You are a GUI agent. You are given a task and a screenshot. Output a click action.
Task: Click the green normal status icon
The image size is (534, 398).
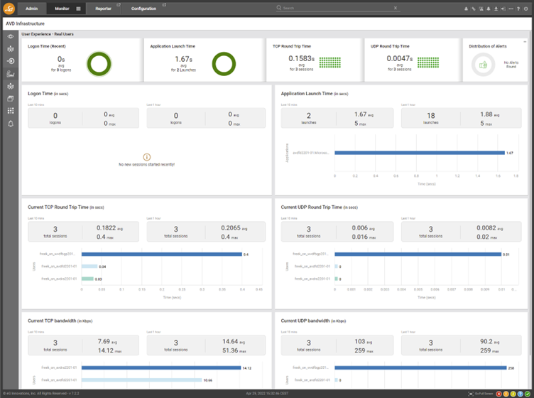527,394
